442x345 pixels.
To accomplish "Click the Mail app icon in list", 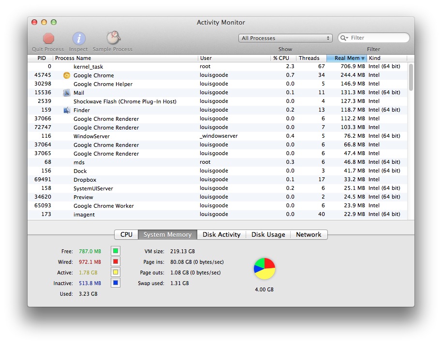I will click(x=67, y=93).
